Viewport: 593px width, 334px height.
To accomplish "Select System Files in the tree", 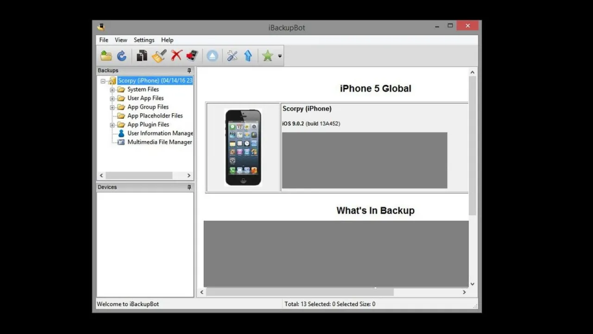I will pos(143,90).
